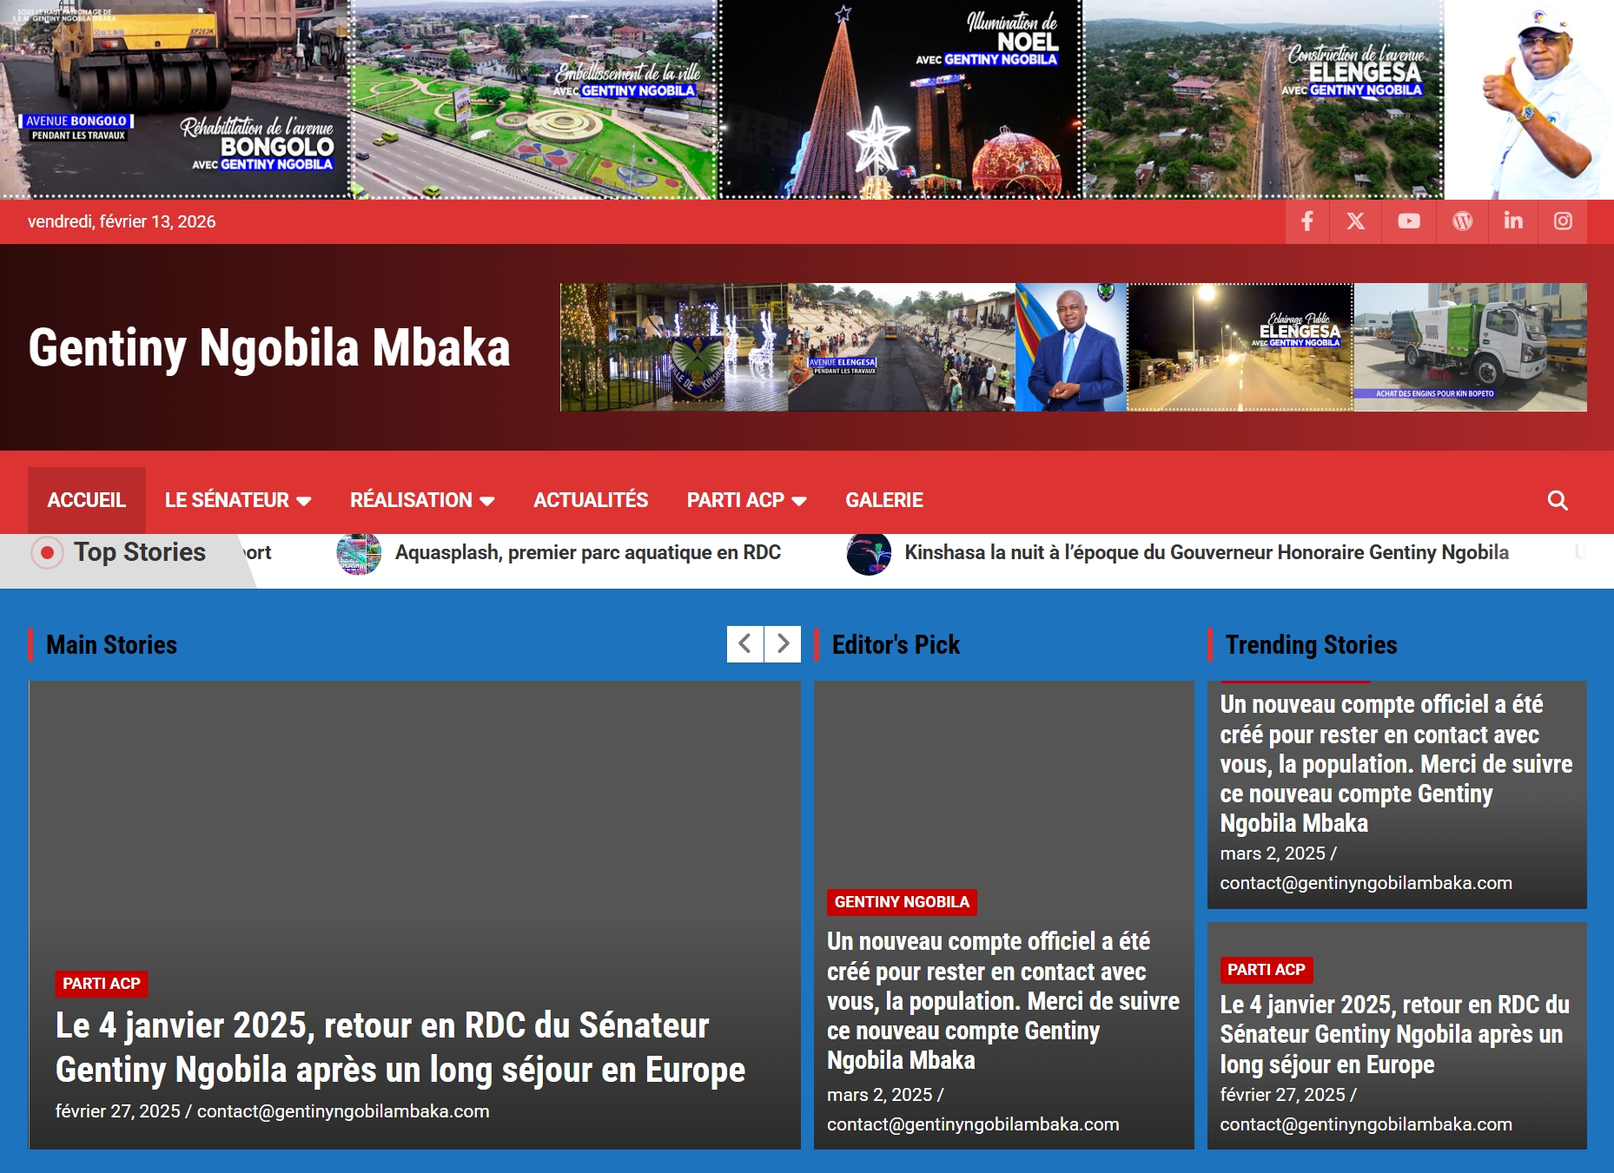This screenshot has width=1614, height=1173.
Task: Go to previous Main Stories slide
Action: 744,644
